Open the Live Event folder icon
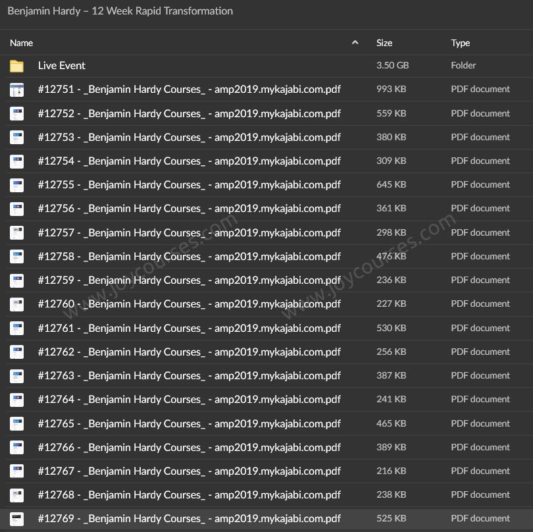The width and height of the screenshot is (533, 532). 16,66
